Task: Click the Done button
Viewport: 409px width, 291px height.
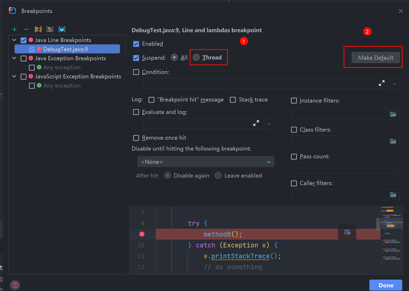Action: pos(386,285)
